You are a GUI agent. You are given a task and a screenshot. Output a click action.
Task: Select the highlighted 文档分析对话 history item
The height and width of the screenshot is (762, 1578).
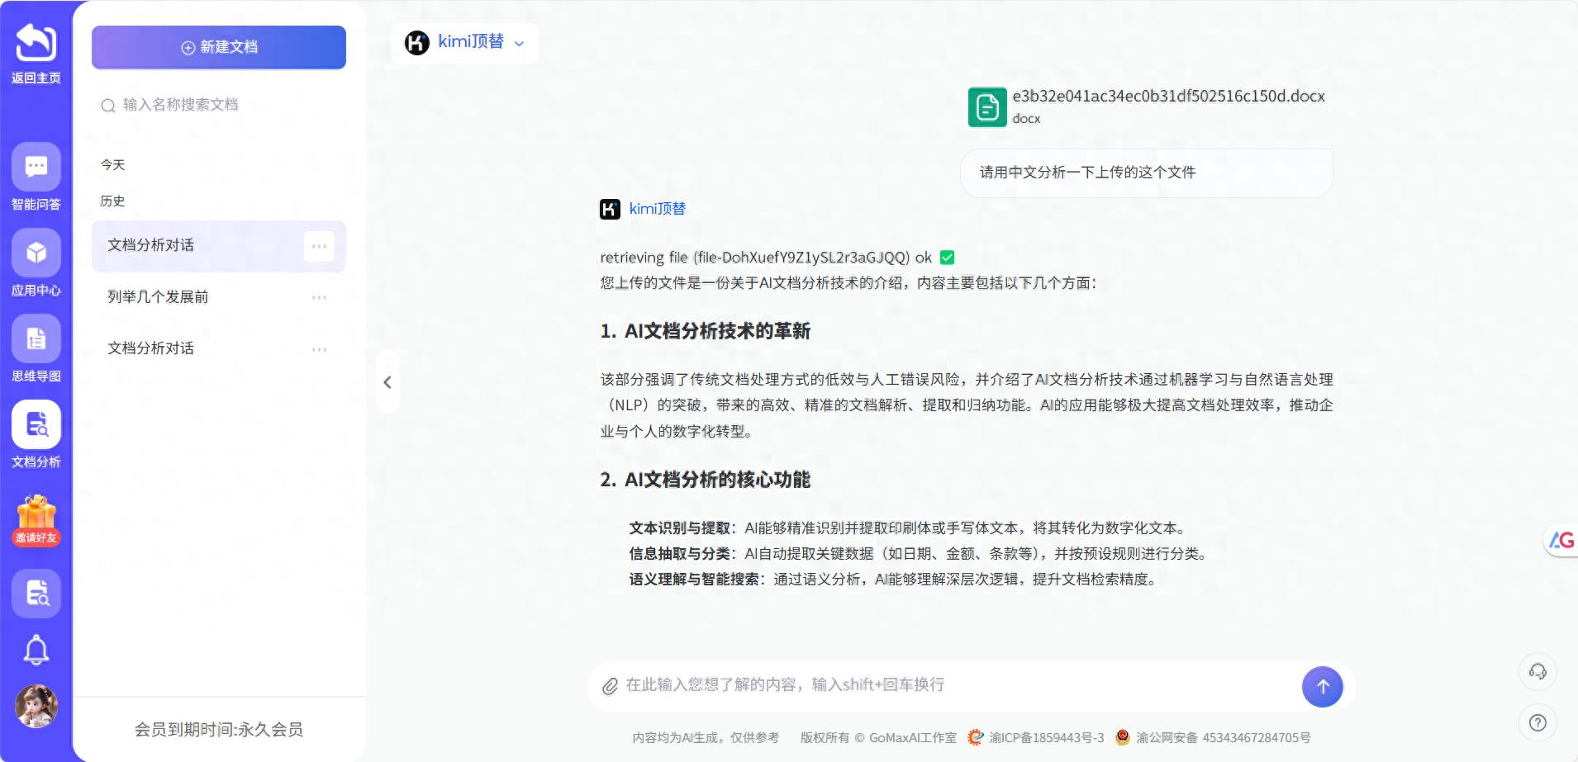click(219, 246)
